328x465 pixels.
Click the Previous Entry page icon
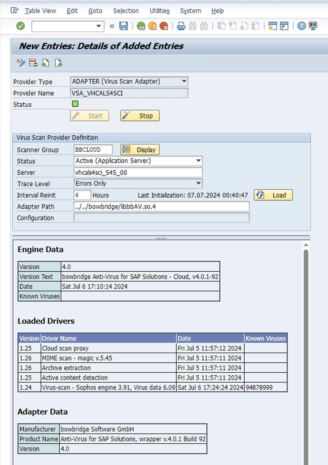tap(46, 63)
